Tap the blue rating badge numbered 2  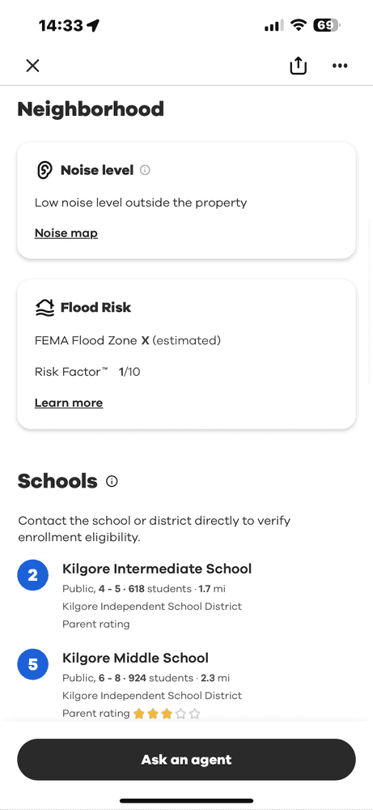[33, 575]
